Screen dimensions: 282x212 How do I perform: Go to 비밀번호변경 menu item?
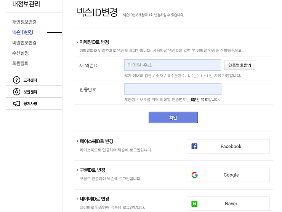[24, 43]
